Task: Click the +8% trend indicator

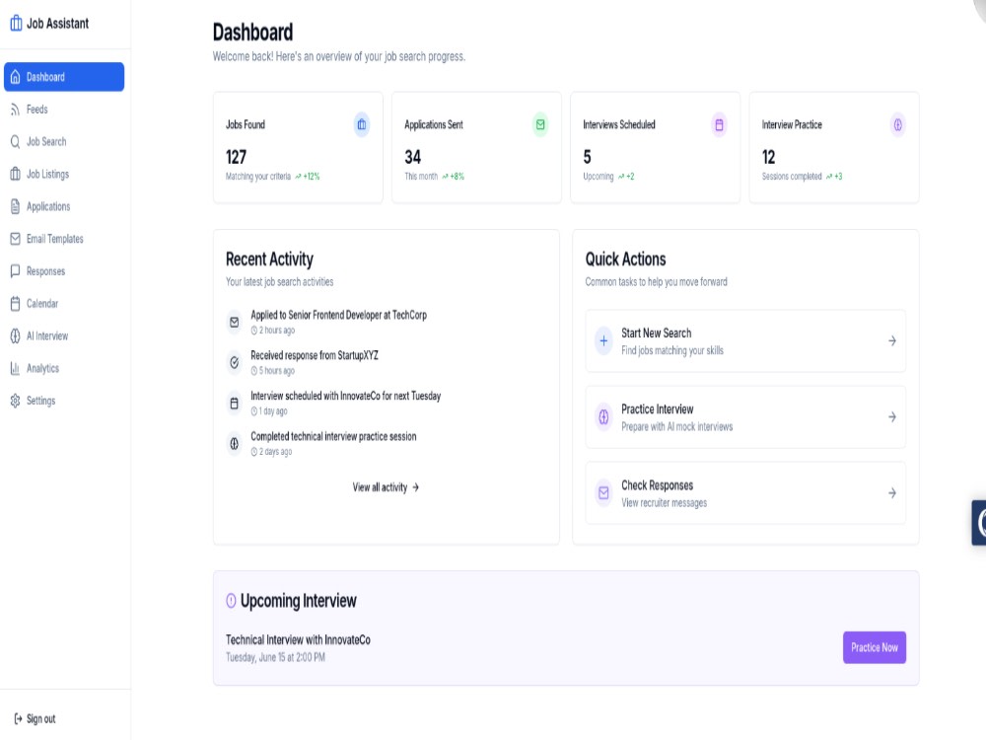Action: 453,177
